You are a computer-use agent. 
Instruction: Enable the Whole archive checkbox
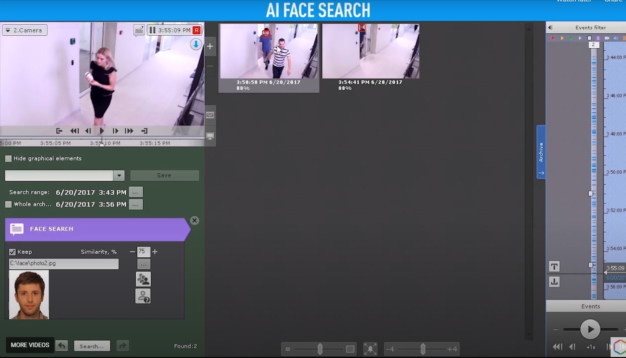[8, 204]
